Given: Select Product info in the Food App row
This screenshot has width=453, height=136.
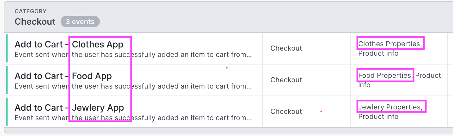Looking at the screenshot, I should point(428,76).
